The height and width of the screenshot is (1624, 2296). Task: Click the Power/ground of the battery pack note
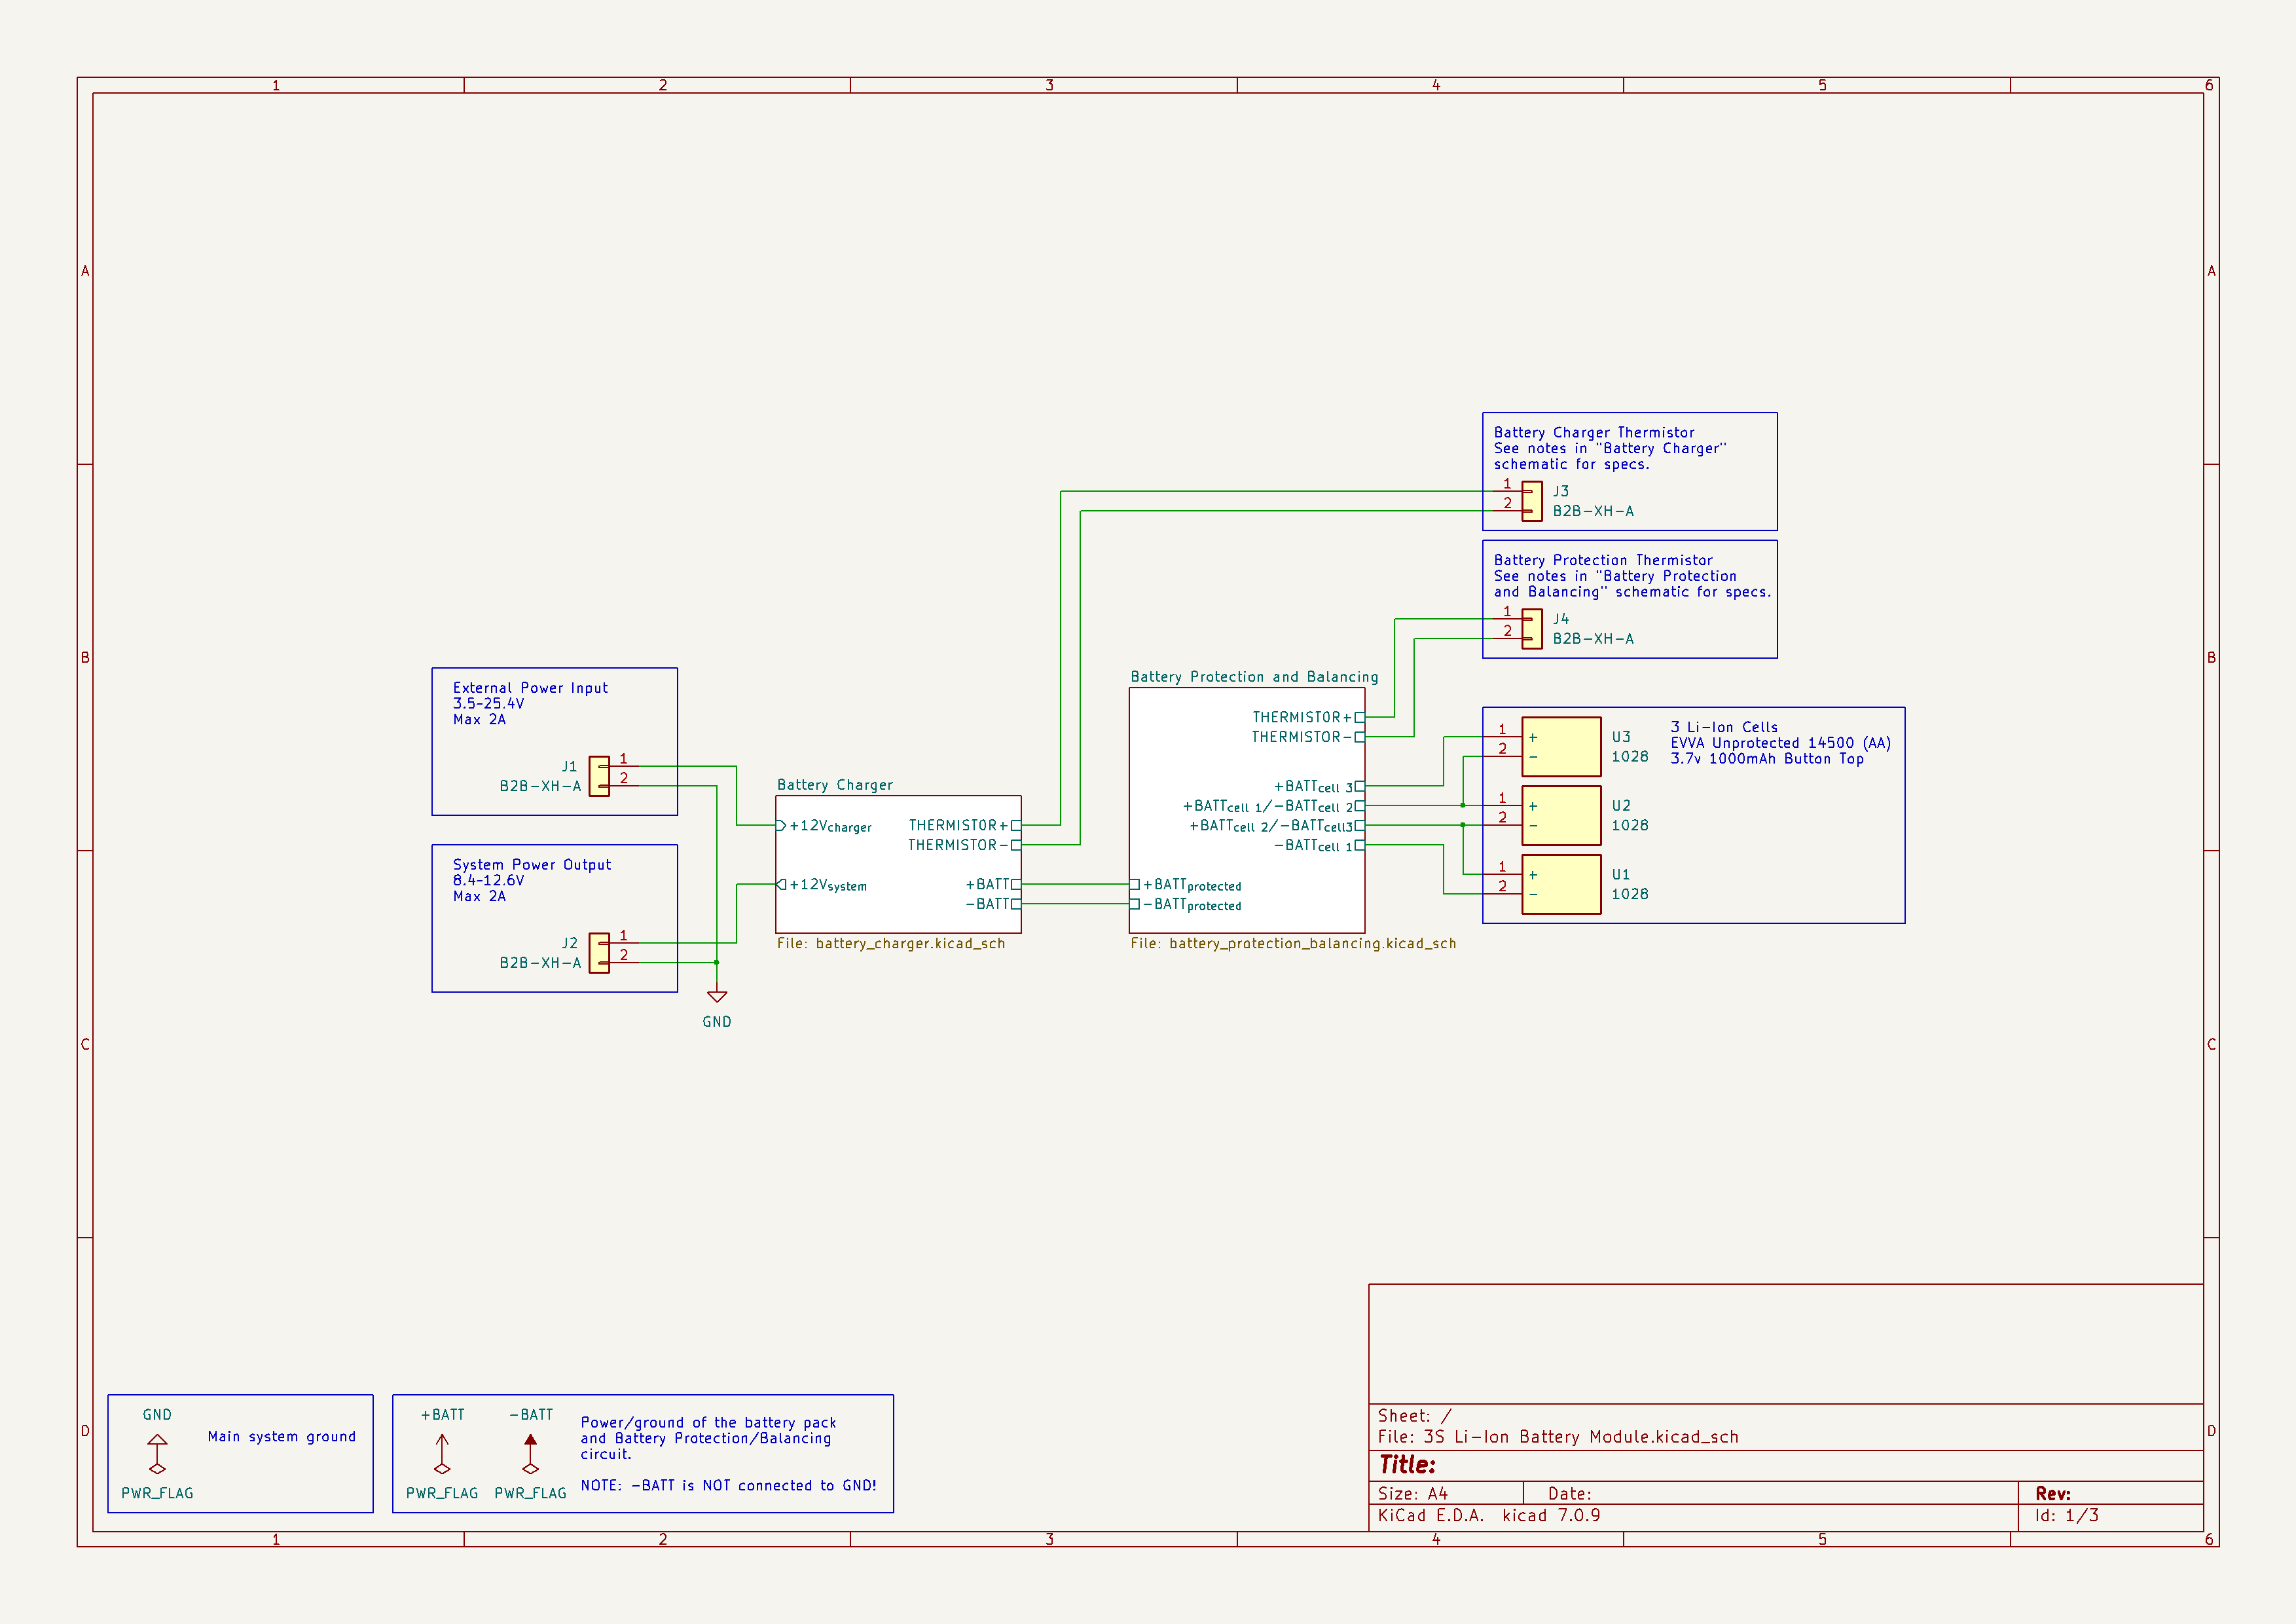click(708, 1438)
